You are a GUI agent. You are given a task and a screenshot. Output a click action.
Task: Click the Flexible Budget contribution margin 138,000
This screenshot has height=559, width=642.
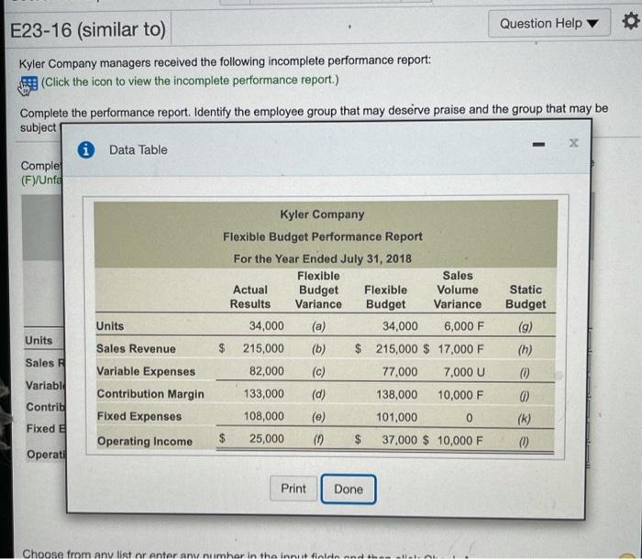click(397, 394)
